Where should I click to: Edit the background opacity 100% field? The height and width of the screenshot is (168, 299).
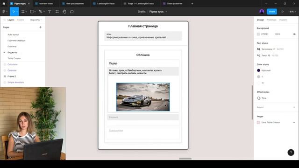tap(278, 34)
